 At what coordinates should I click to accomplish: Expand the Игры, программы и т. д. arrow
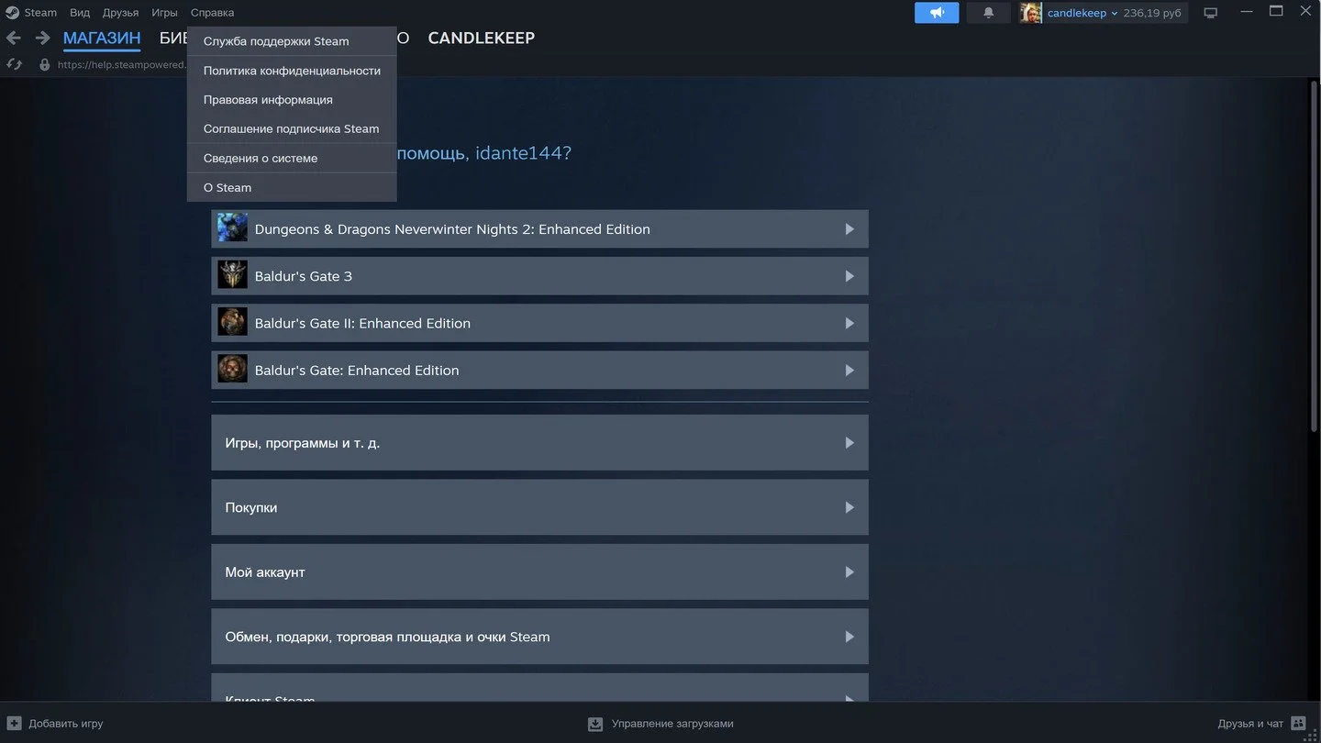coord(849,443)
